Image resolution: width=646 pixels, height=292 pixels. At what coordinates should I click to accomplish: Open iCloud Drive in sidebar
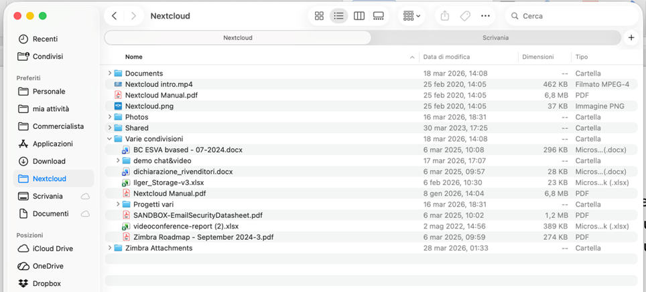(x=52, y=249)
